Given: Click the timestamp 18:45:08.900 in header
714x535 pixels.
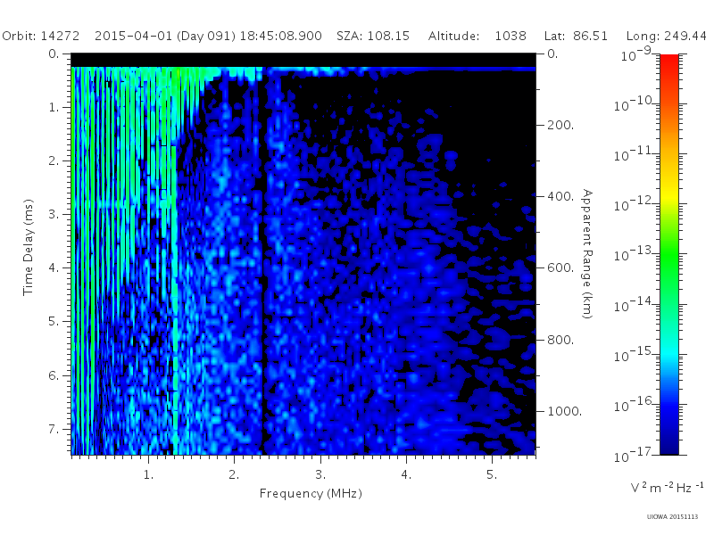Looking at the screenshot, I should [280, 36].
